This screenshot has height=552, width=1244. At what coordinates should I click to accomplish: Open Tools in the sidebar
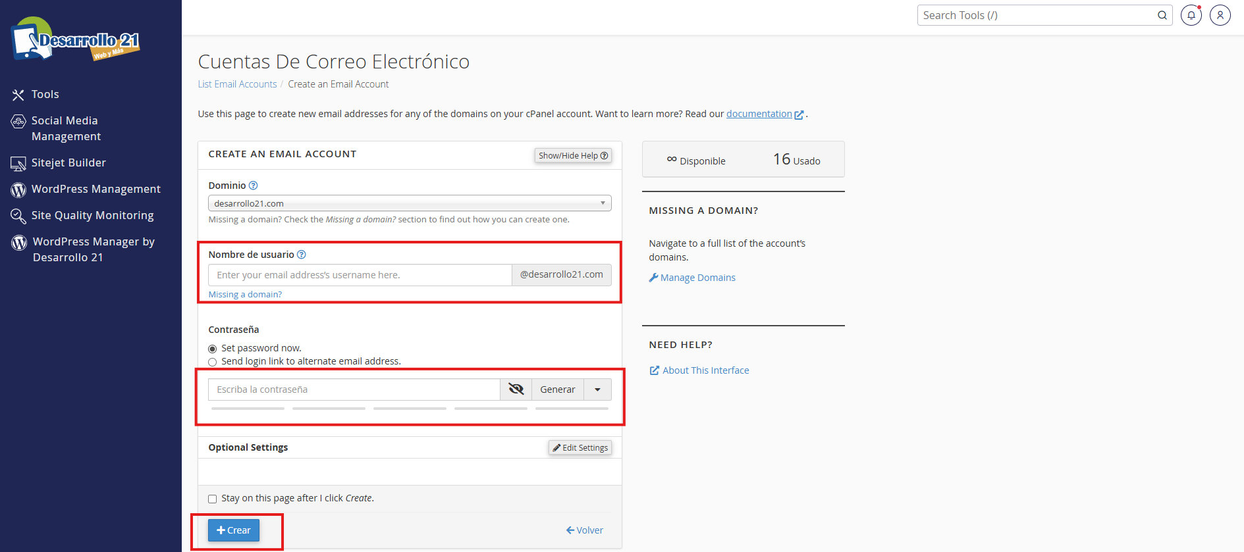45,94
